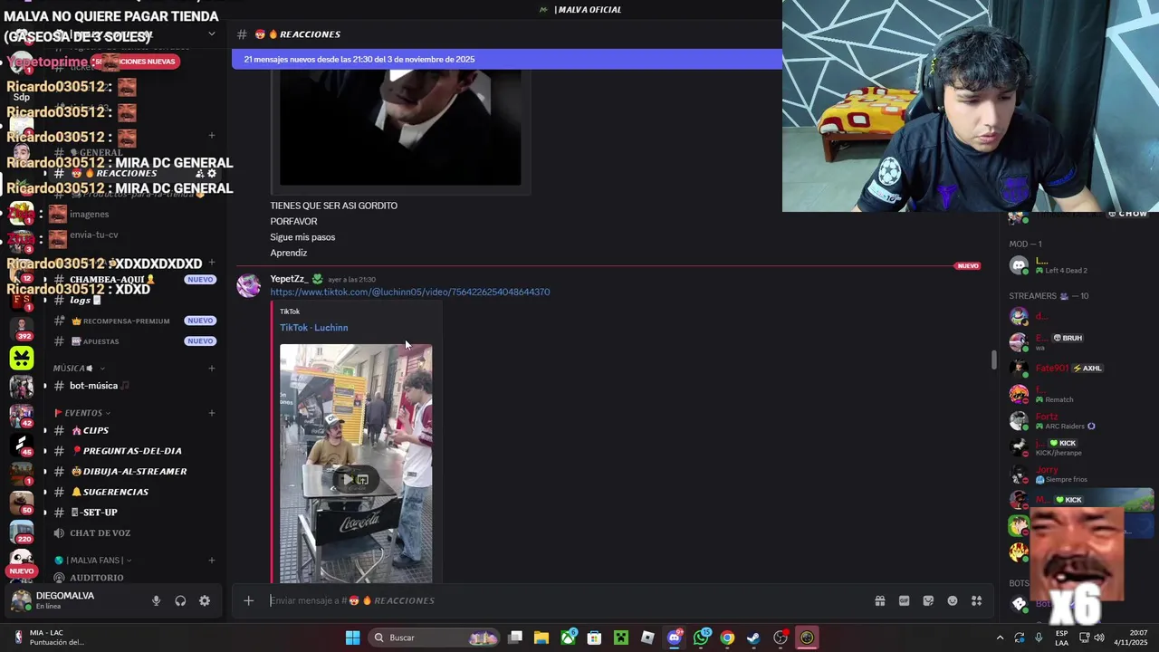The height and width of the screenshot is (652, 1159).
Task: Click the NUEVO unread pill under server list
Action: tap(22, 571)
